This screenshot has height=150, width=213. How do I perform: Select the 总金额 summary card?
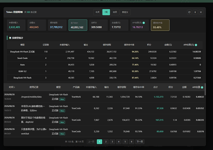pos(119,25)
